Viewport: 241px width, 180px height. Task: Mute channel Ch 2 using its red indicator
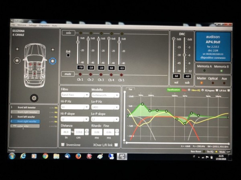click(x=90, y=74)
